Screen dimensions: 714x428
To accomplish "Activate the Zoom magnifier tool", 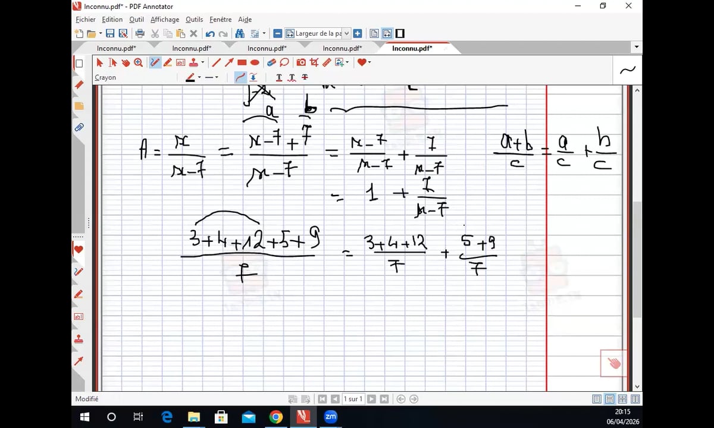I will [x=138, y=62].
